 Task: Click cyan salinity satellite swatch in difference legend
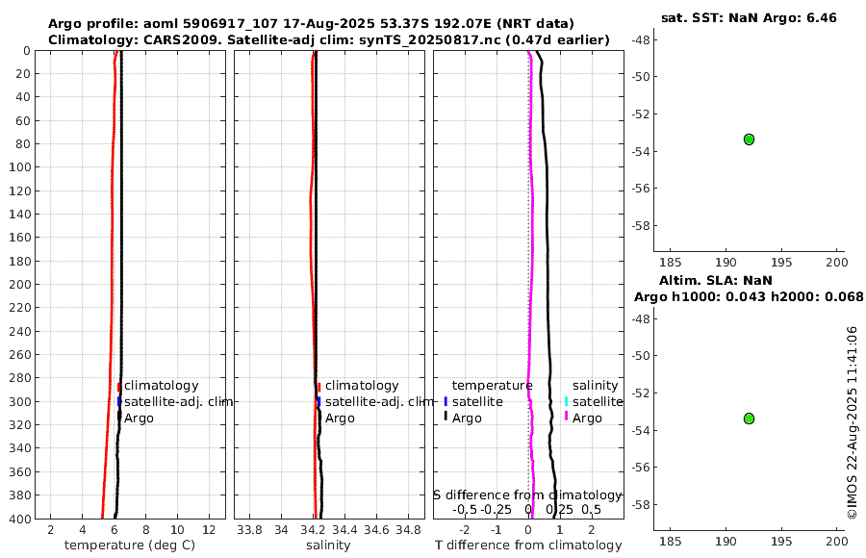[x=566, y=401]
